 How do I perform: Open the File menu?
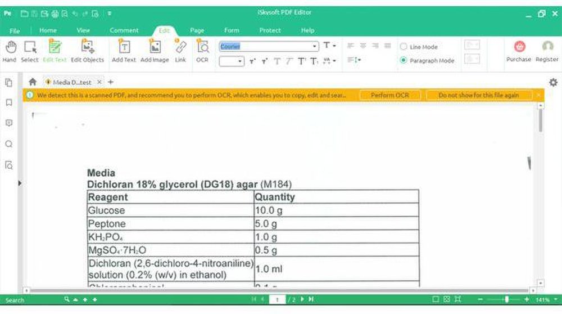coord(15,31)
